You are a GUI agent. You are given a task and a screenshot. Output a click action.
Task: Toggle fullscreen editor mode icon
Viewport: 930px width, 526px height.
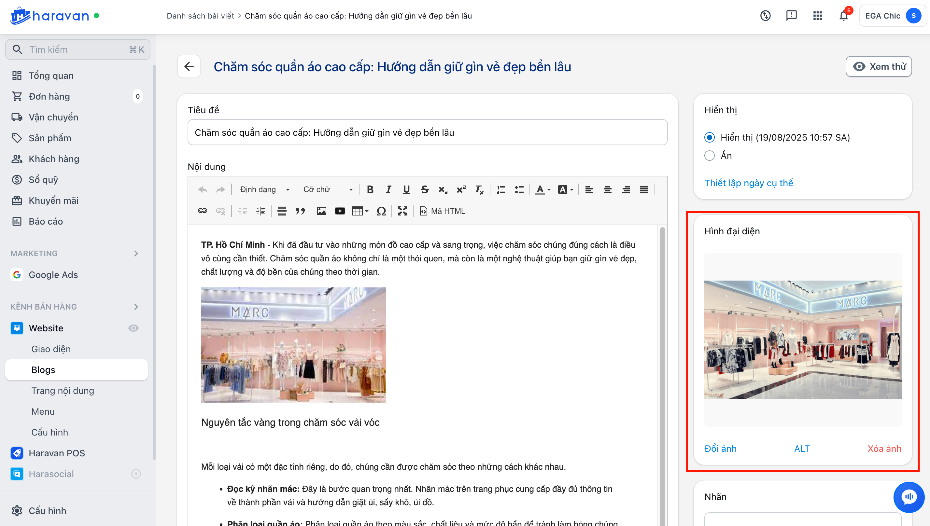tap(402, 211)
